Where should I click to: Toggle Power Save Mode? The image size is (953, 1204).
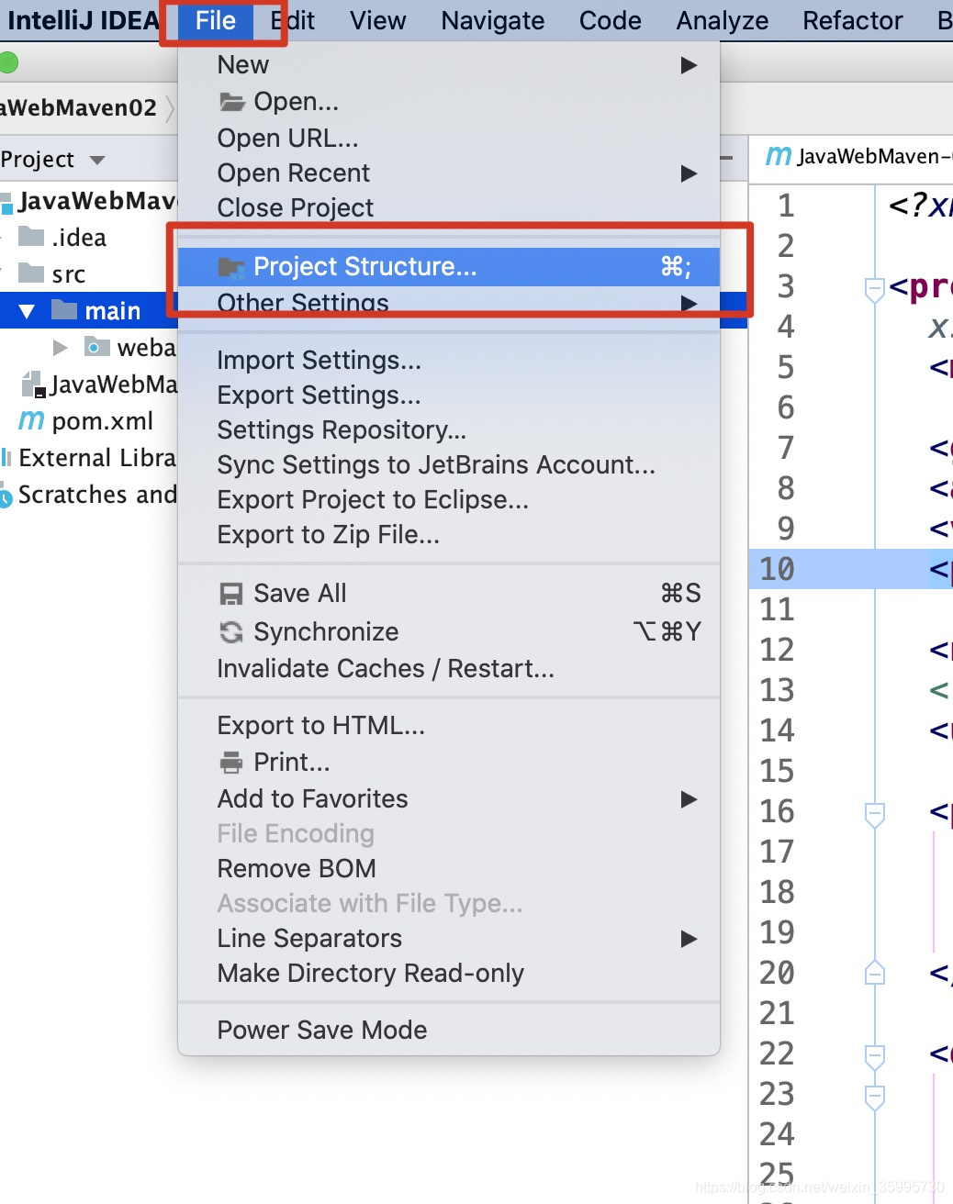448,1031
